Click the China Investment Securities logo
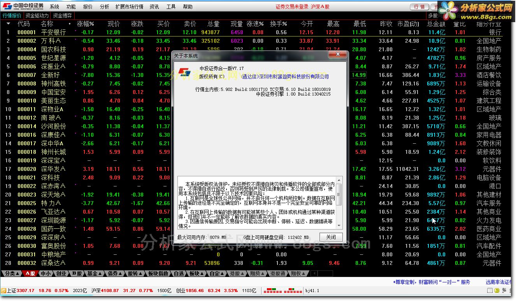Viewport: 516px width, 301px height. tap(23, 6)
